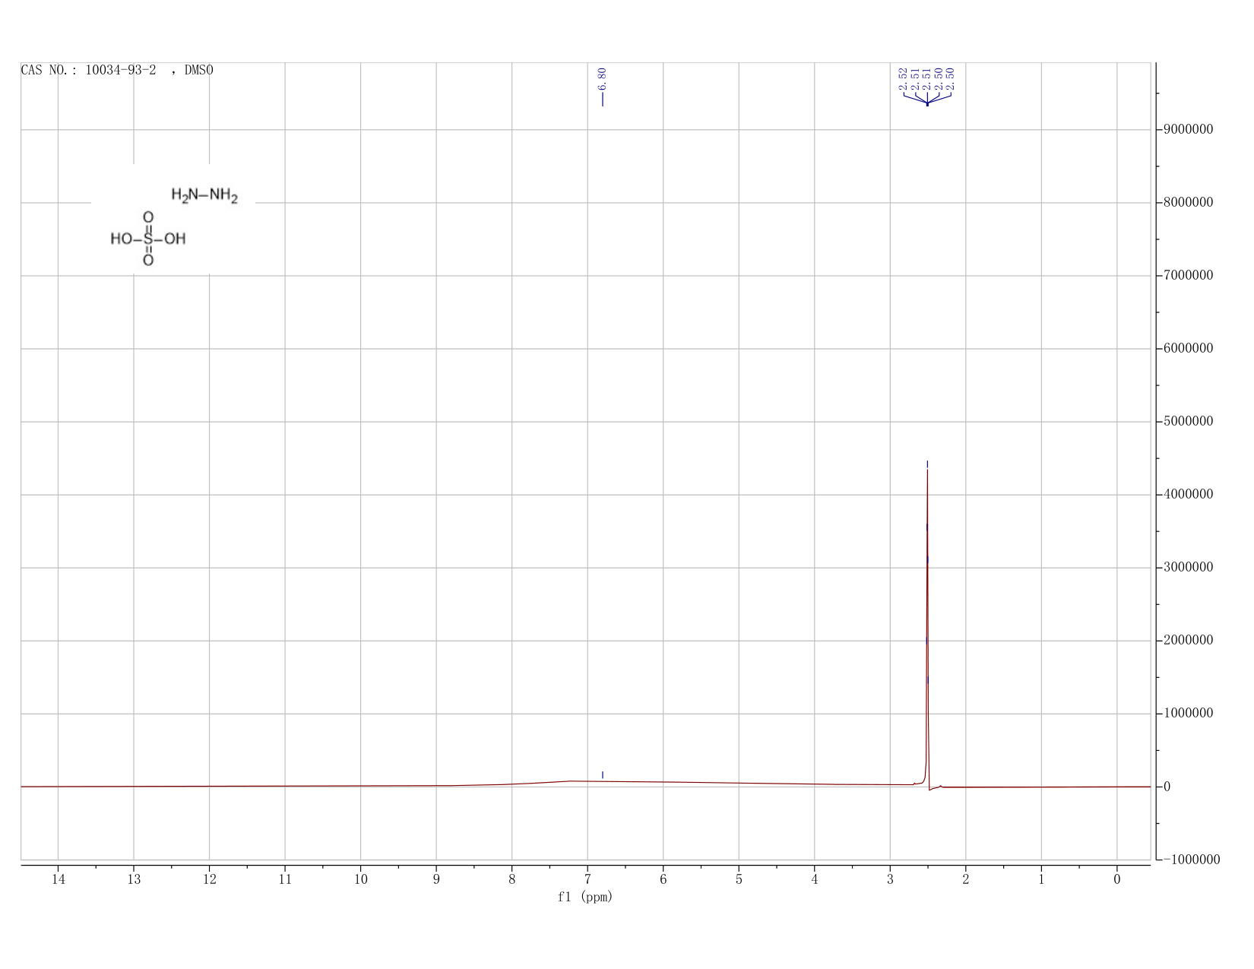1254x969 pixels.
Task: Click the f1 (ppm) axis label
Action: pos(585,897)
